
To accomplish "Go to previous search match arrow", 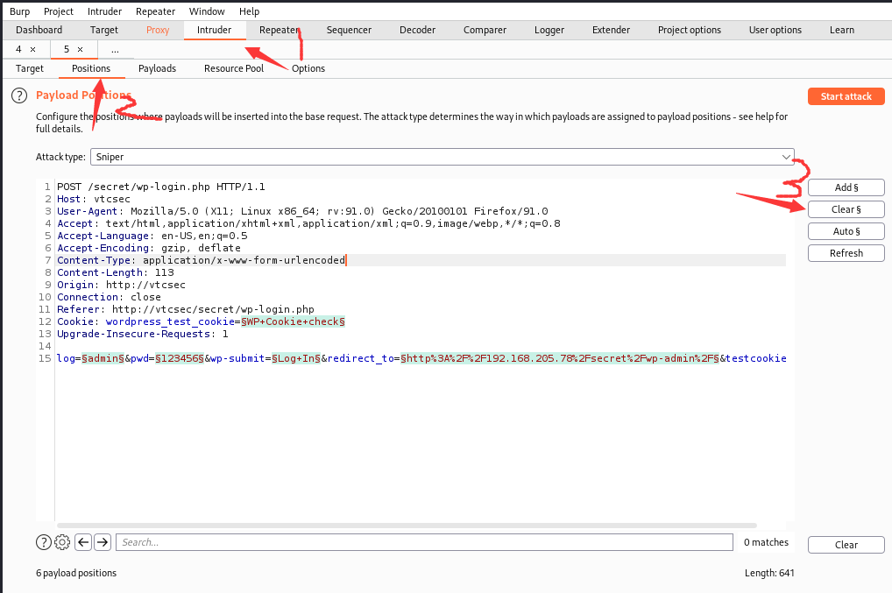I will 83,542.
